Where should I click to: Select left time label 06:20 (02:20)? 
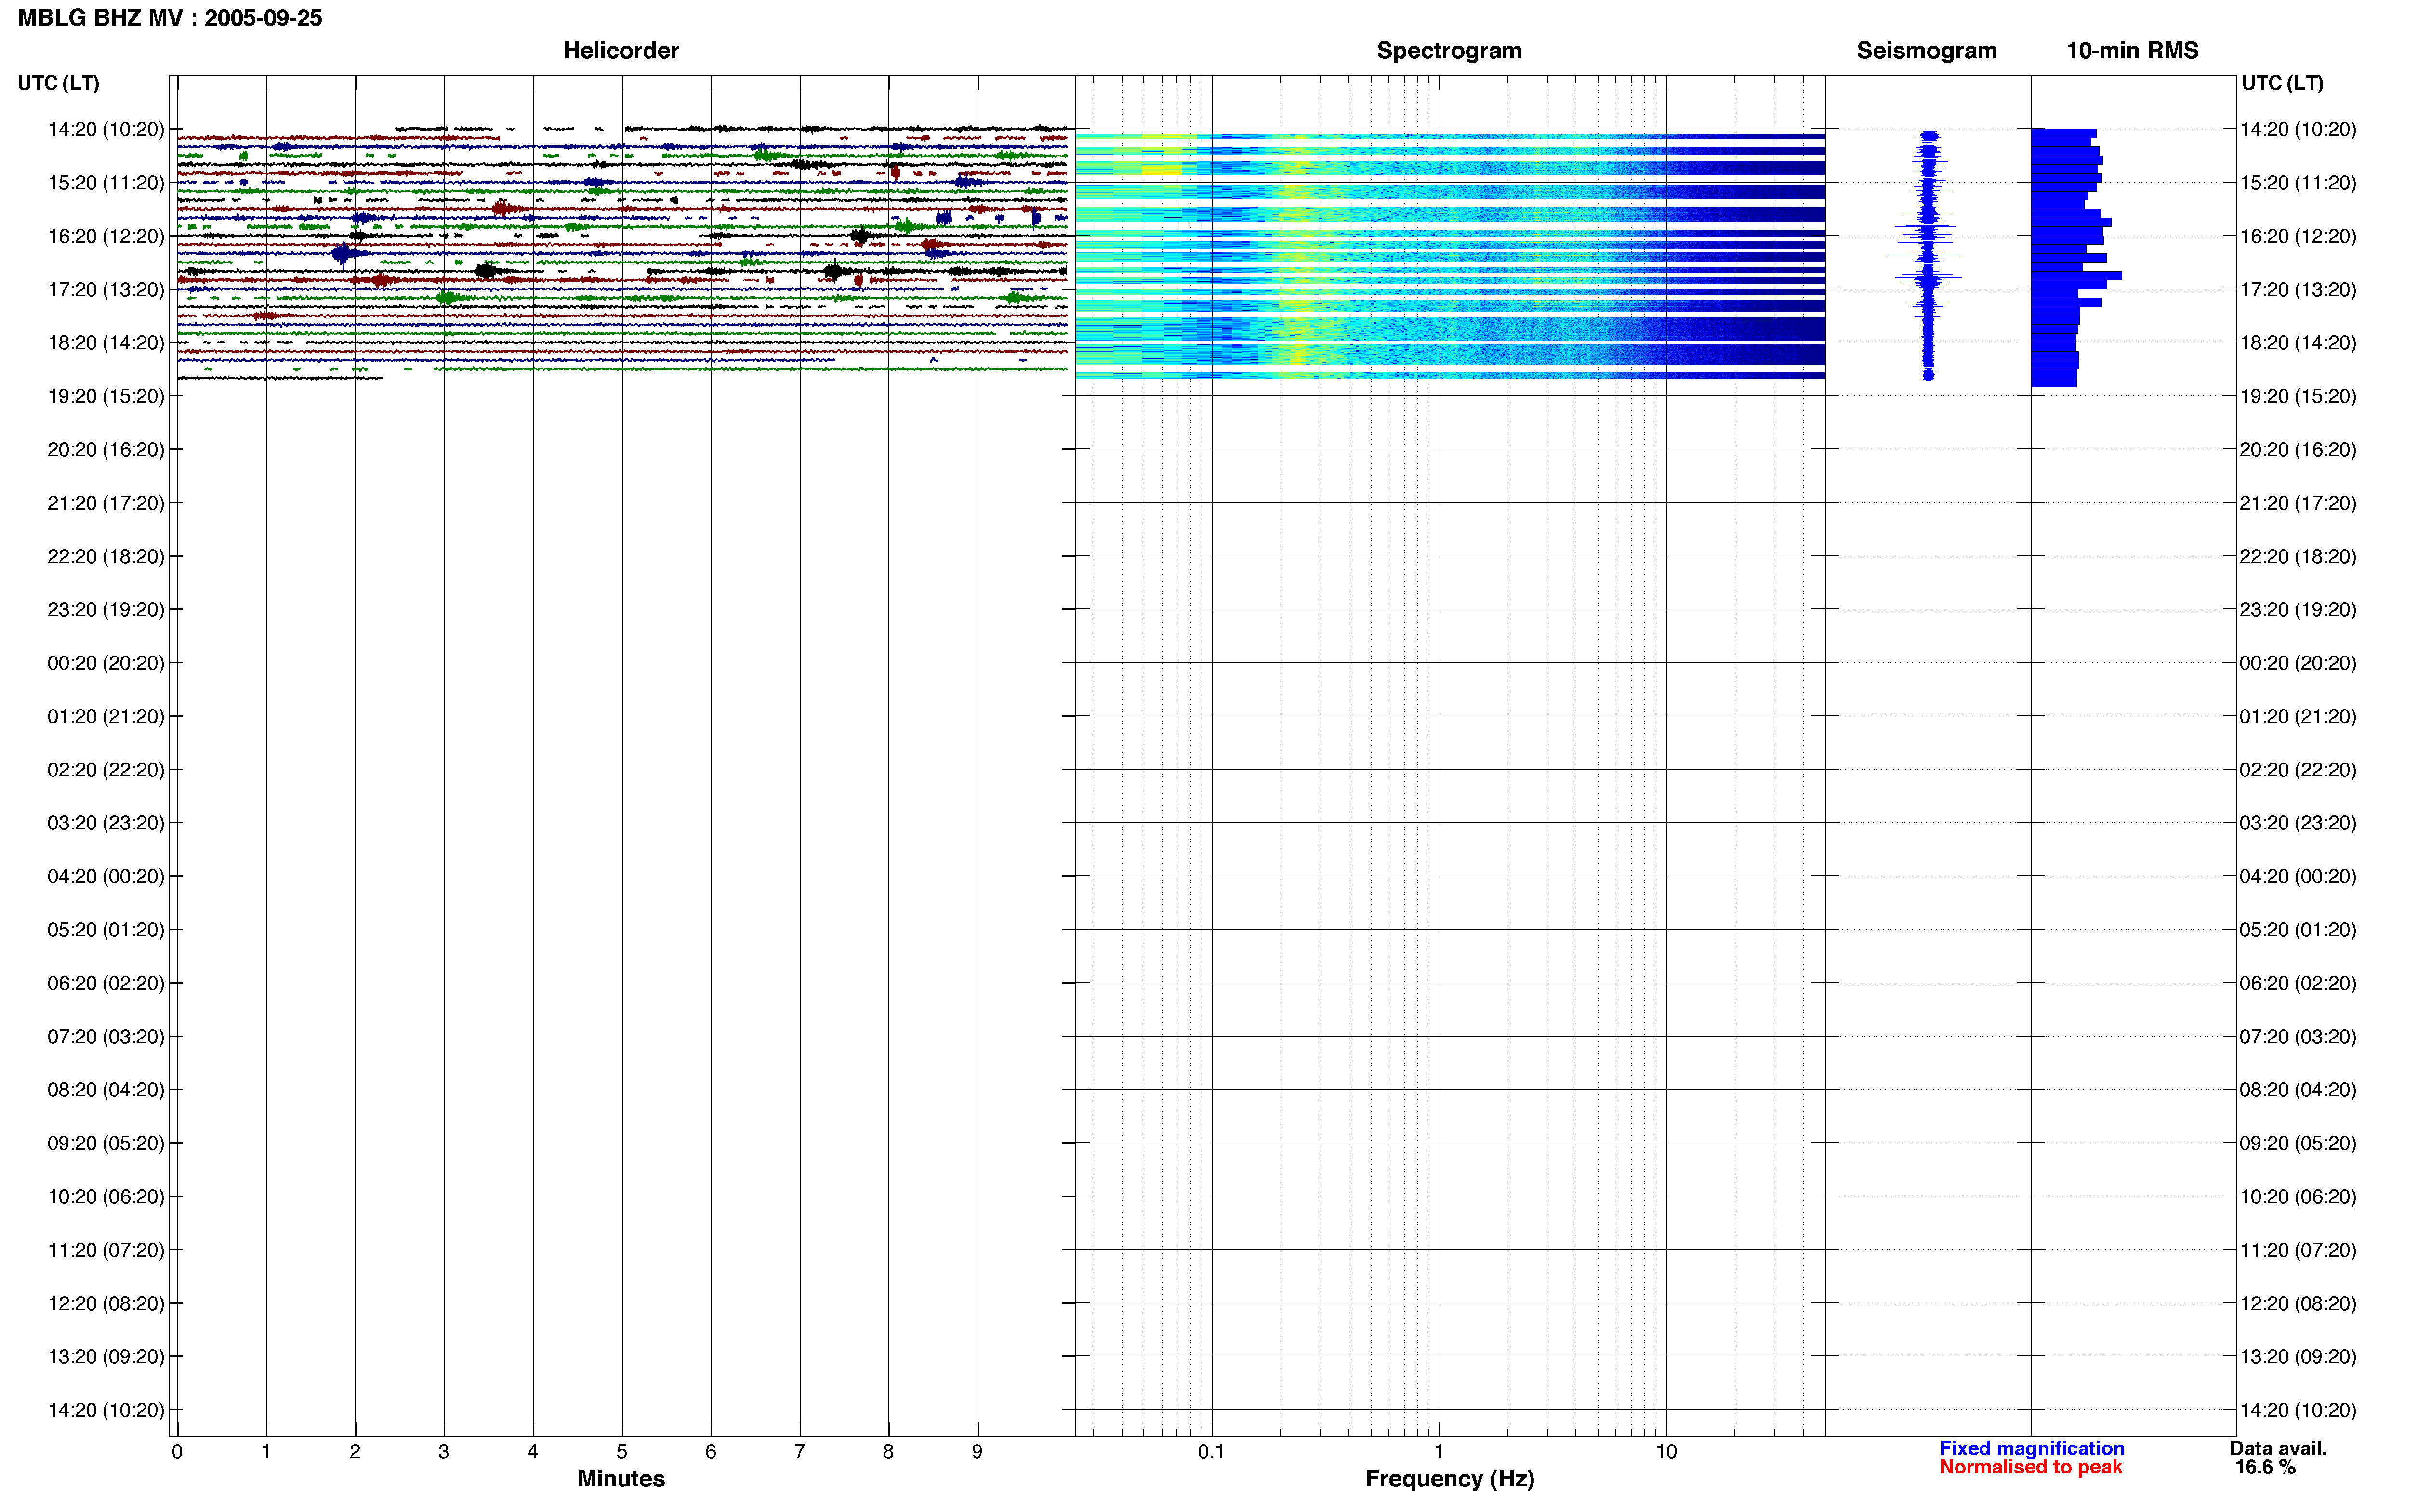pyautogui.click(x=106, y=983)
